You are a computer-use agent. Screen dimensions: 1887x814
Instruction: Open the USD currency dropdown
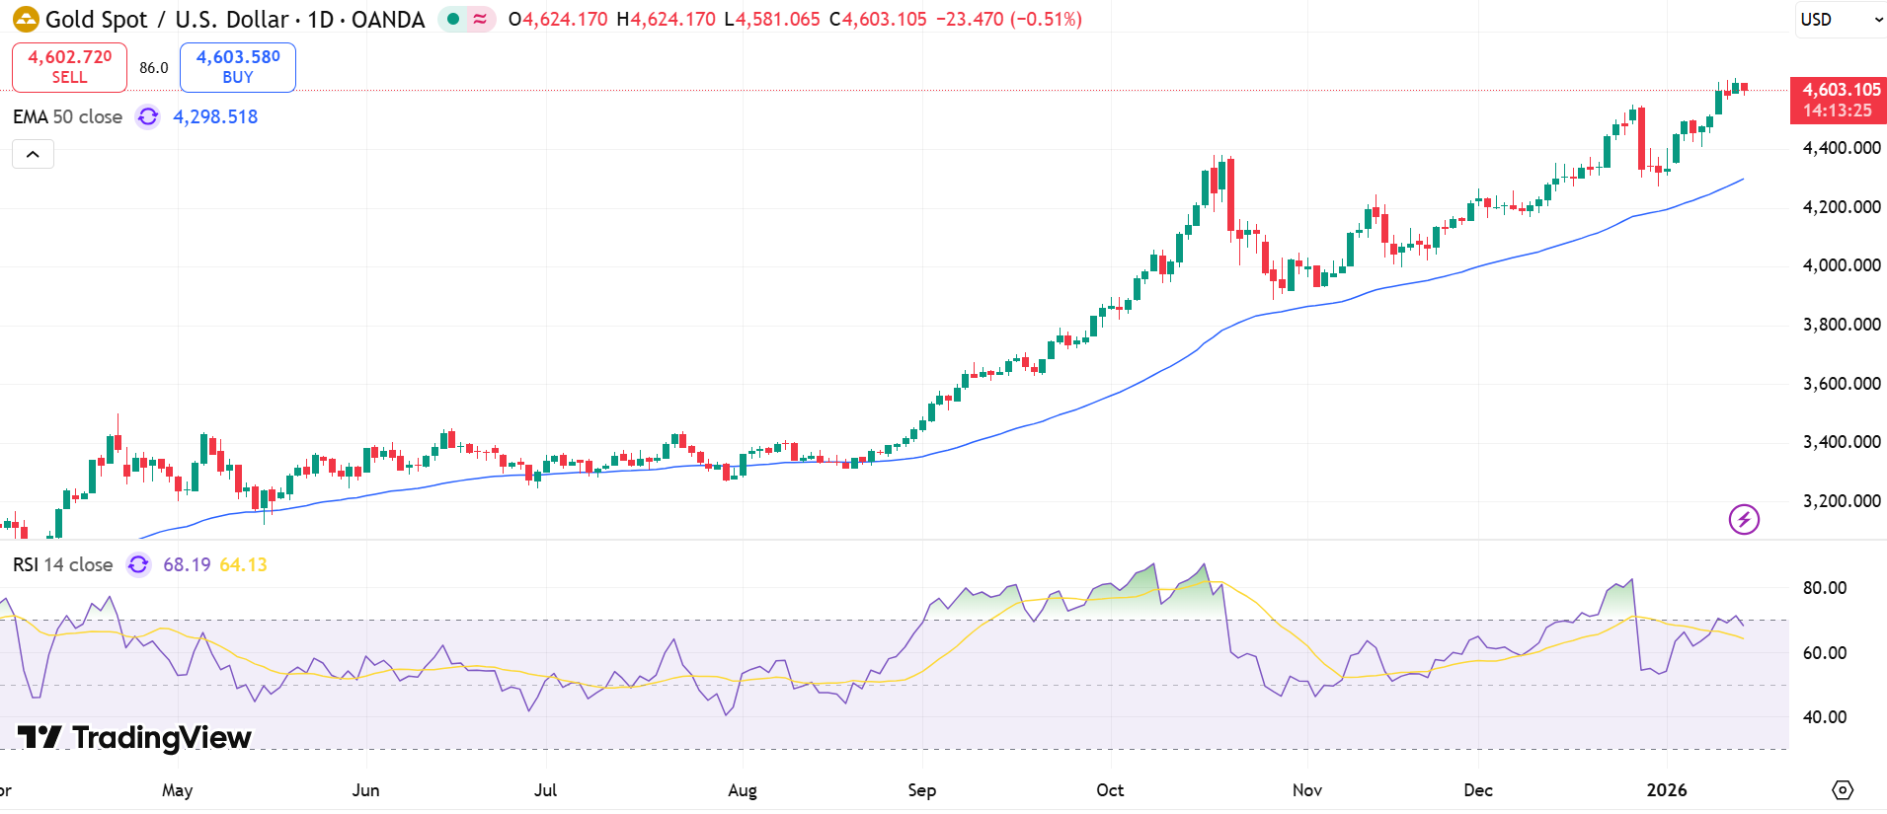[x=1841, y=19]
